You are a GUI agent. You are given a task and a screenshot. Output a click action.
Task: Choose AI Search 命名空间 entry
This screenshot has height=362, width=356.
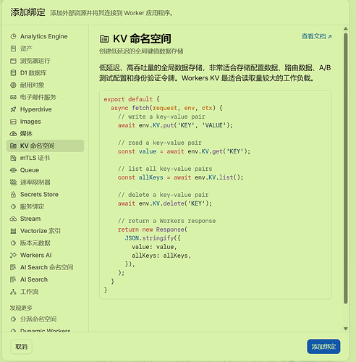tap(46, 267)
